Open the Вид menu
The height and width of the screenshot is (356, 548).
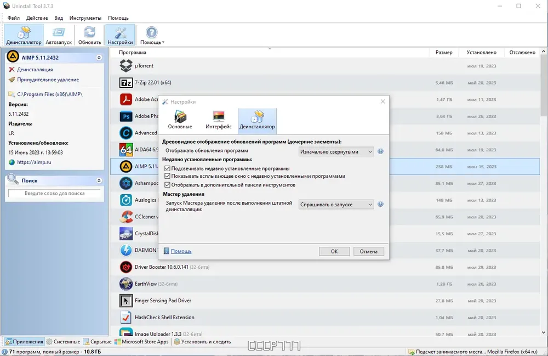coord(59,18)
